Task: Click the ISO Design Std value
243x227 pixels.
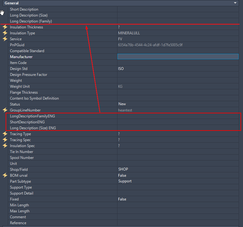Action: (121, 68)
